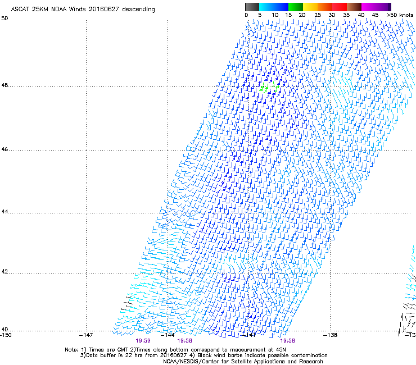416x365 pixels.
Task: Click latitude label 46
Action: (4, 149)
